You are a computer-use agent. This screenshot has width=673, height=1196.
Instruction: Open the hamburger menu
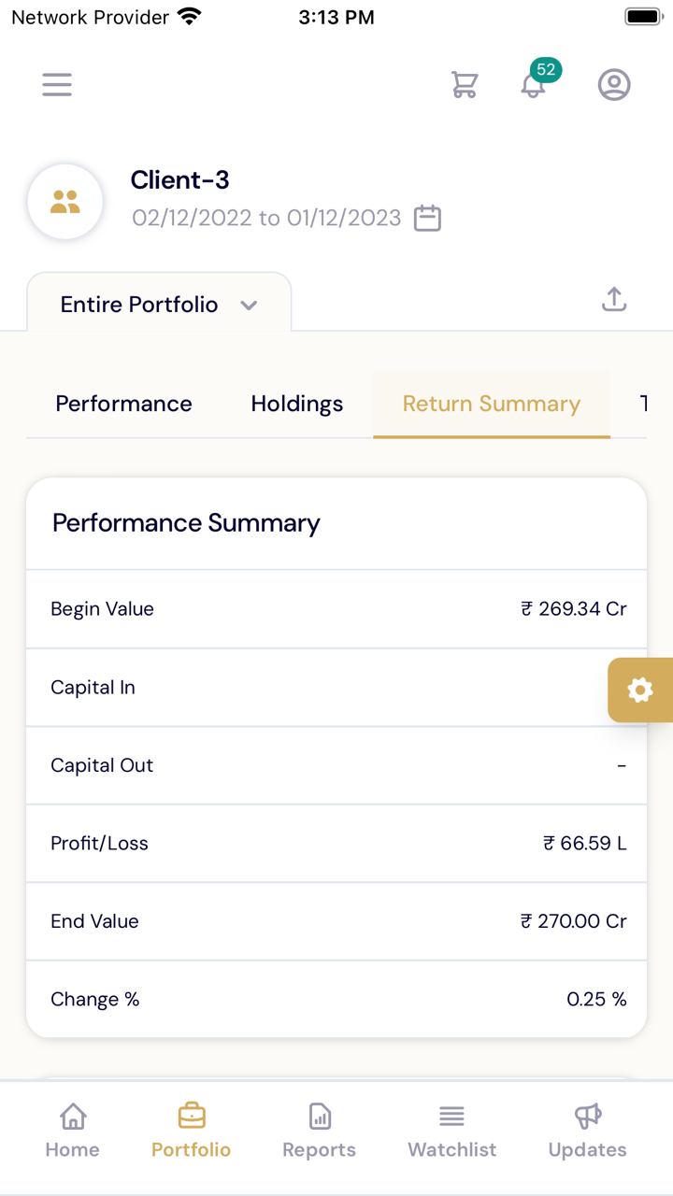pos(57,85)
